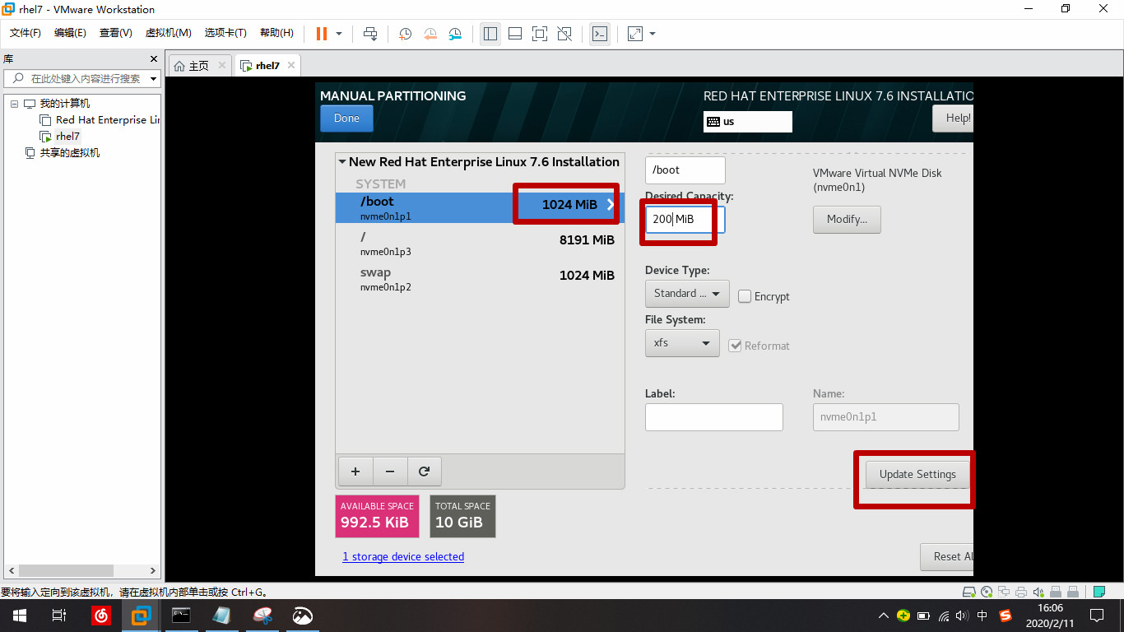
Task: Click the Desired Capacity input field
Action: (x=685, y=220)
